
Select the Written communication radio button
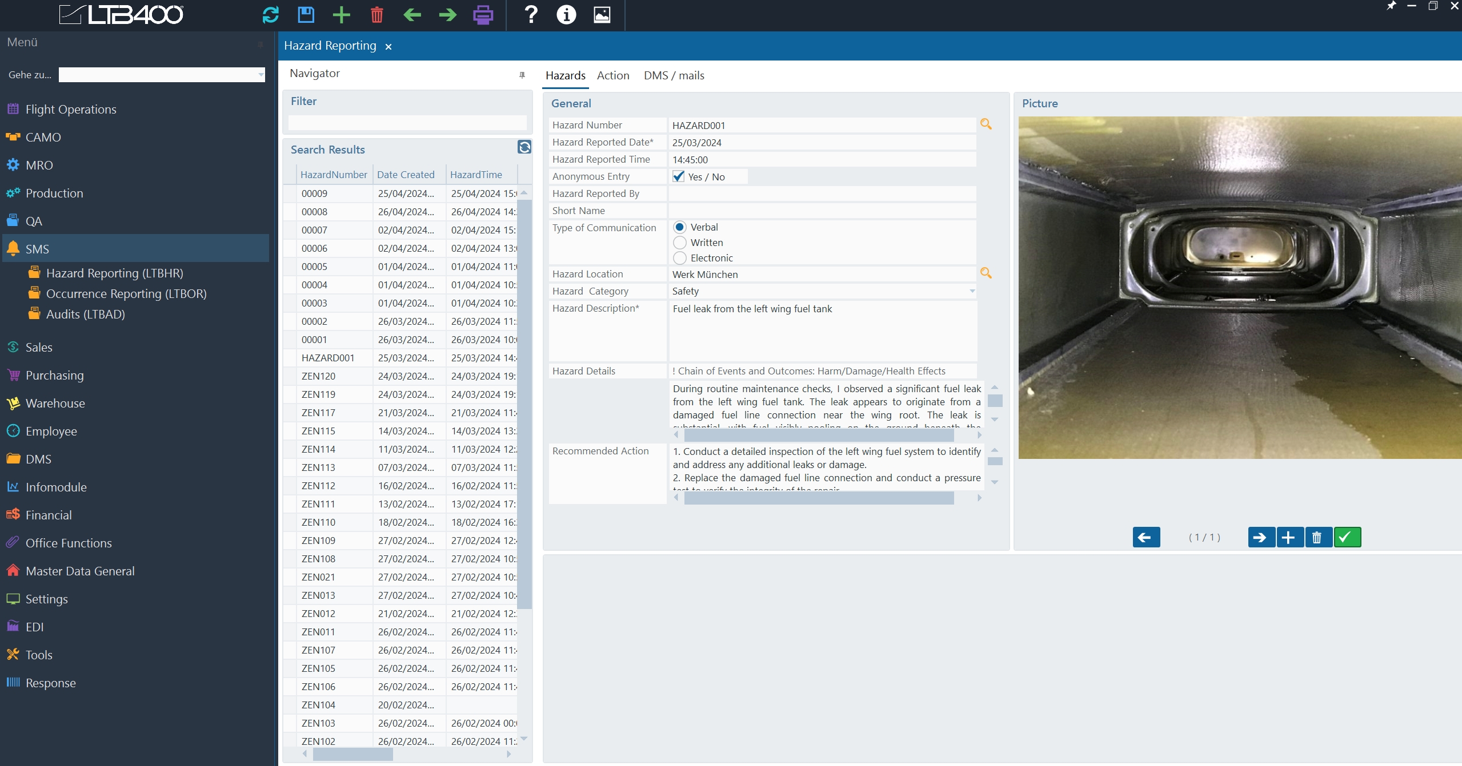[679, 243]
